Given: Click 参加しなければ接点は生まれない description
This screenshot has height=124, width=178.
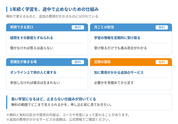Looking at the screenshot, I should tap(35, 83).
